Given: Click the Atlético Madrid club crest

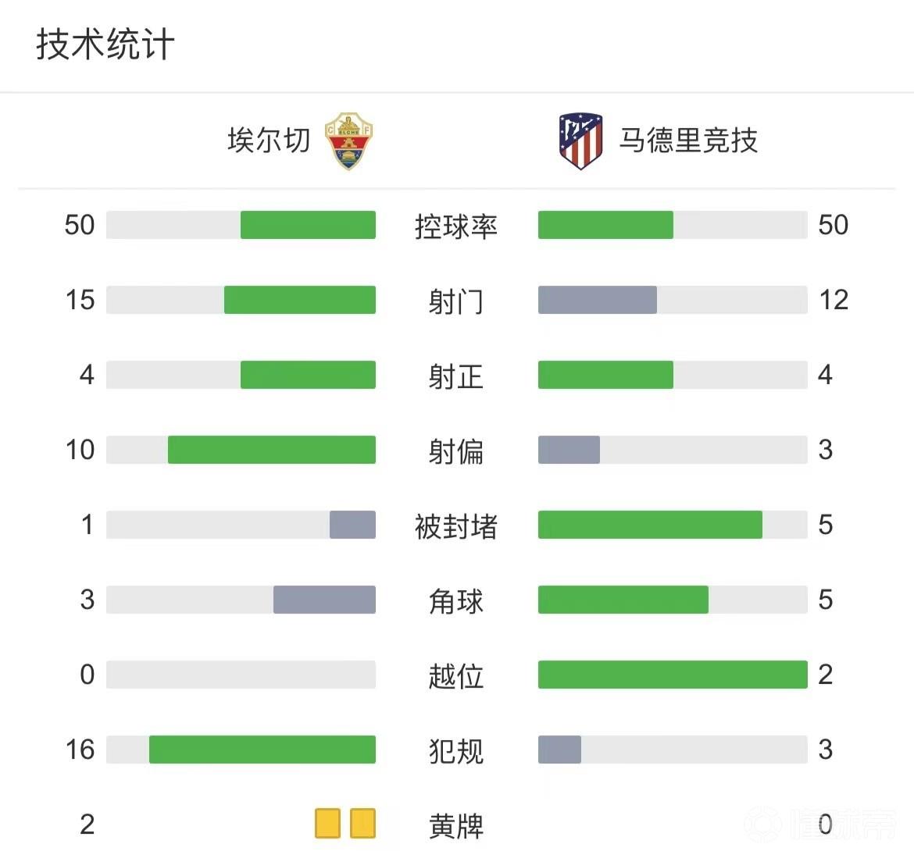Looking at the screenshot, I should tap(580, 141).
